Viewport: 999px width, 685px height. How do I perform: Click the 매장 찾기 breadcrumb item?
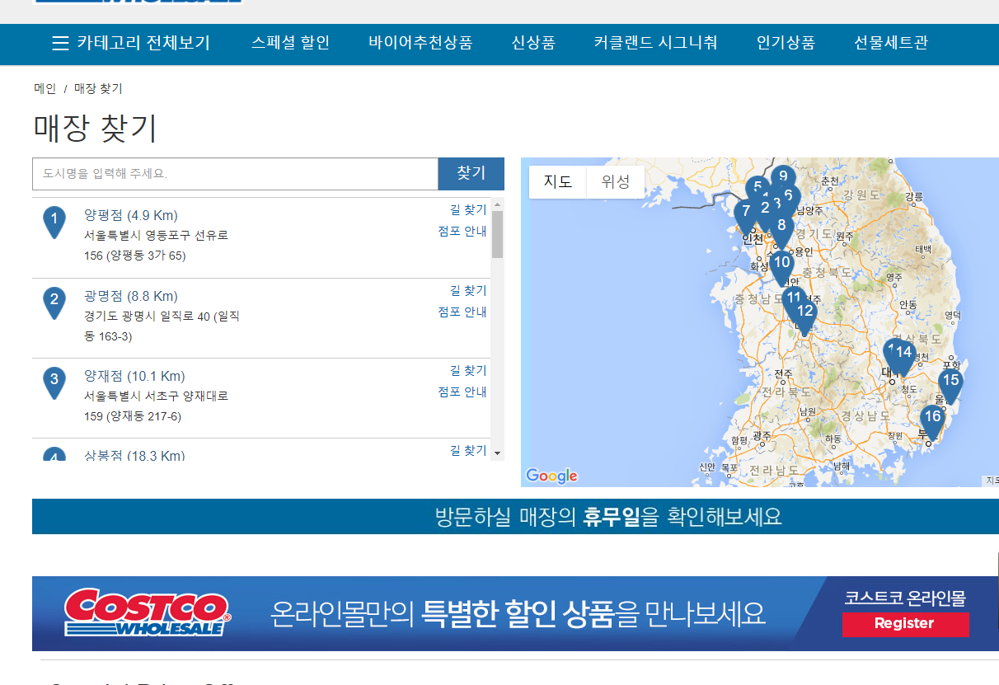click(x=98, y=88)
